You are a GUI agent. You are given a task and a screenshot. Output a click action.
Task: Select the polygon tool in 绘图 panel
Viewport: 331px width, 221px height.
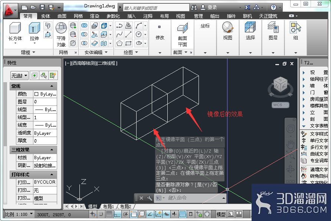[119, 43]
